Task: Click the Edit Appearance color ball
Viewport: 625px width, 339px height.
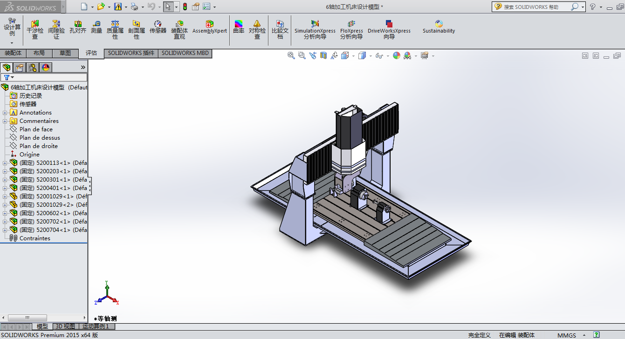Action: [396, 55]
